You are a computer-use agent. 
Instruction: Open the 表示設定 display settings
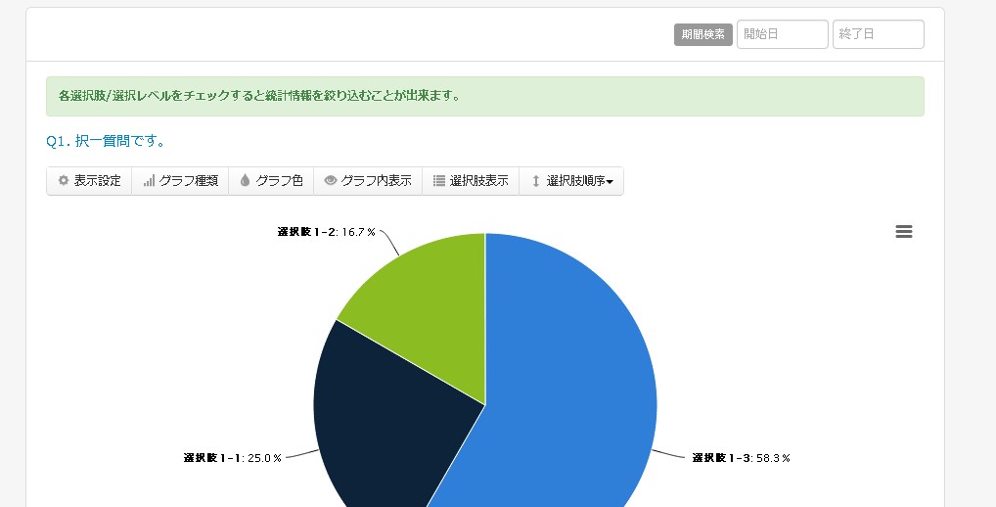(89, 181)
